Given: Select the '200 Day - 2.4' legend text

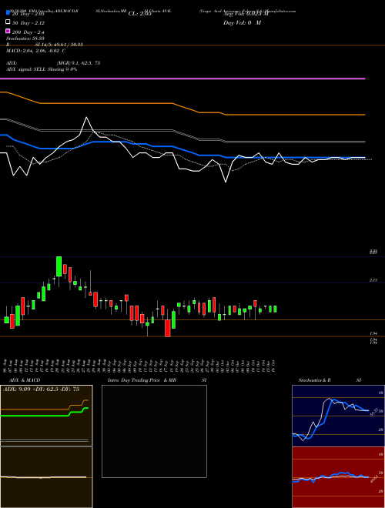Looking at the screenshot, I should (28, 32).
